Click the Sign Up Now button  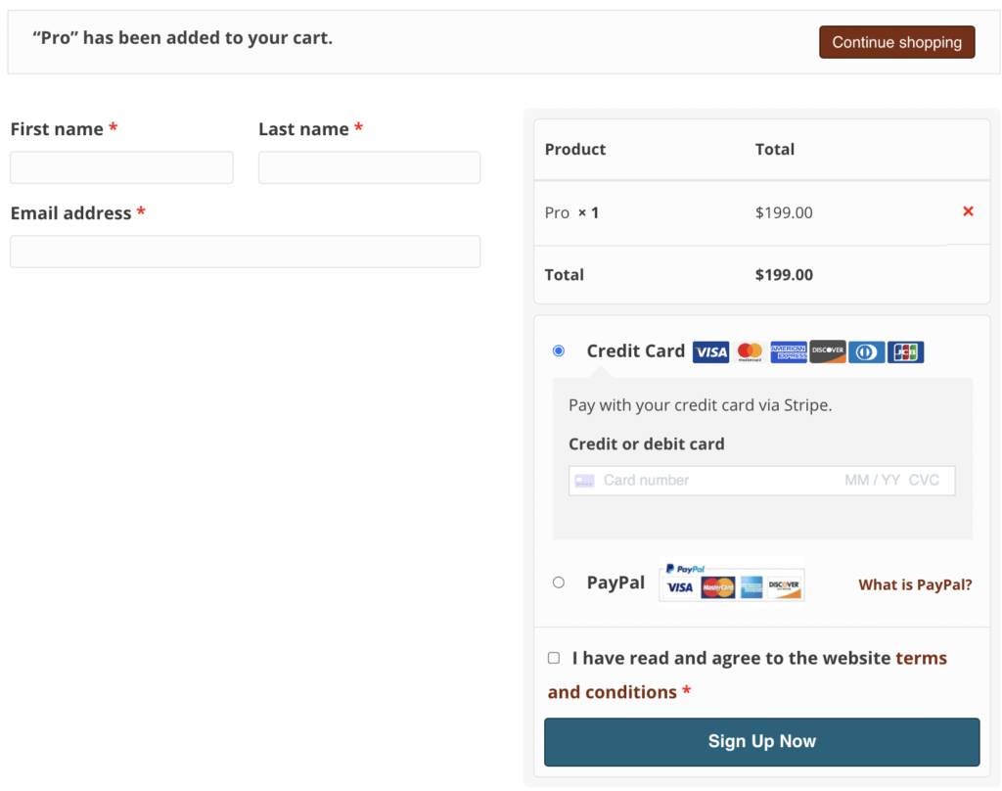[x=761, y=741]
